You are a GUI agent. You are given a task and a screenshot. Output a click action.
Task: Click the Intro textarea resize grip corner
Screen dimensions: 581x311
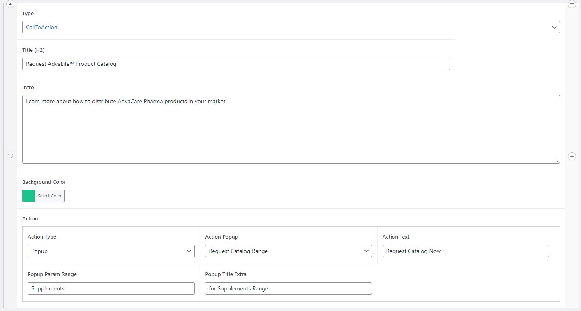tap(557, 161)
